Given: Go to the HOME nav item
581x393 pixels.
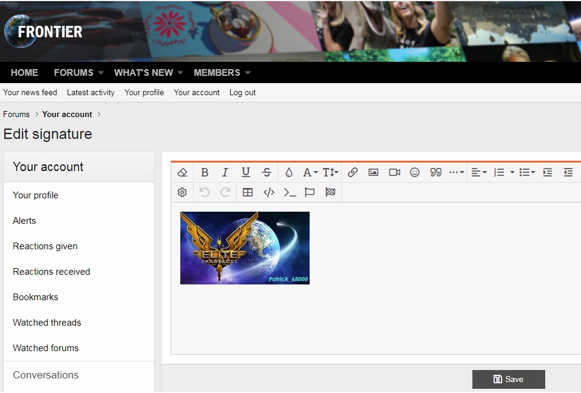Looking at the screenshot, I should point(24,73).
